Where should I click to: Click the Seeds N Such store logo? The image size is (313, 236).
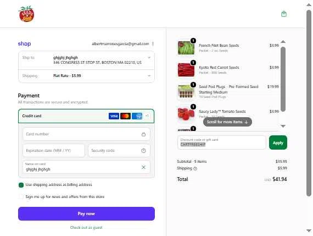tap(26, 14)
